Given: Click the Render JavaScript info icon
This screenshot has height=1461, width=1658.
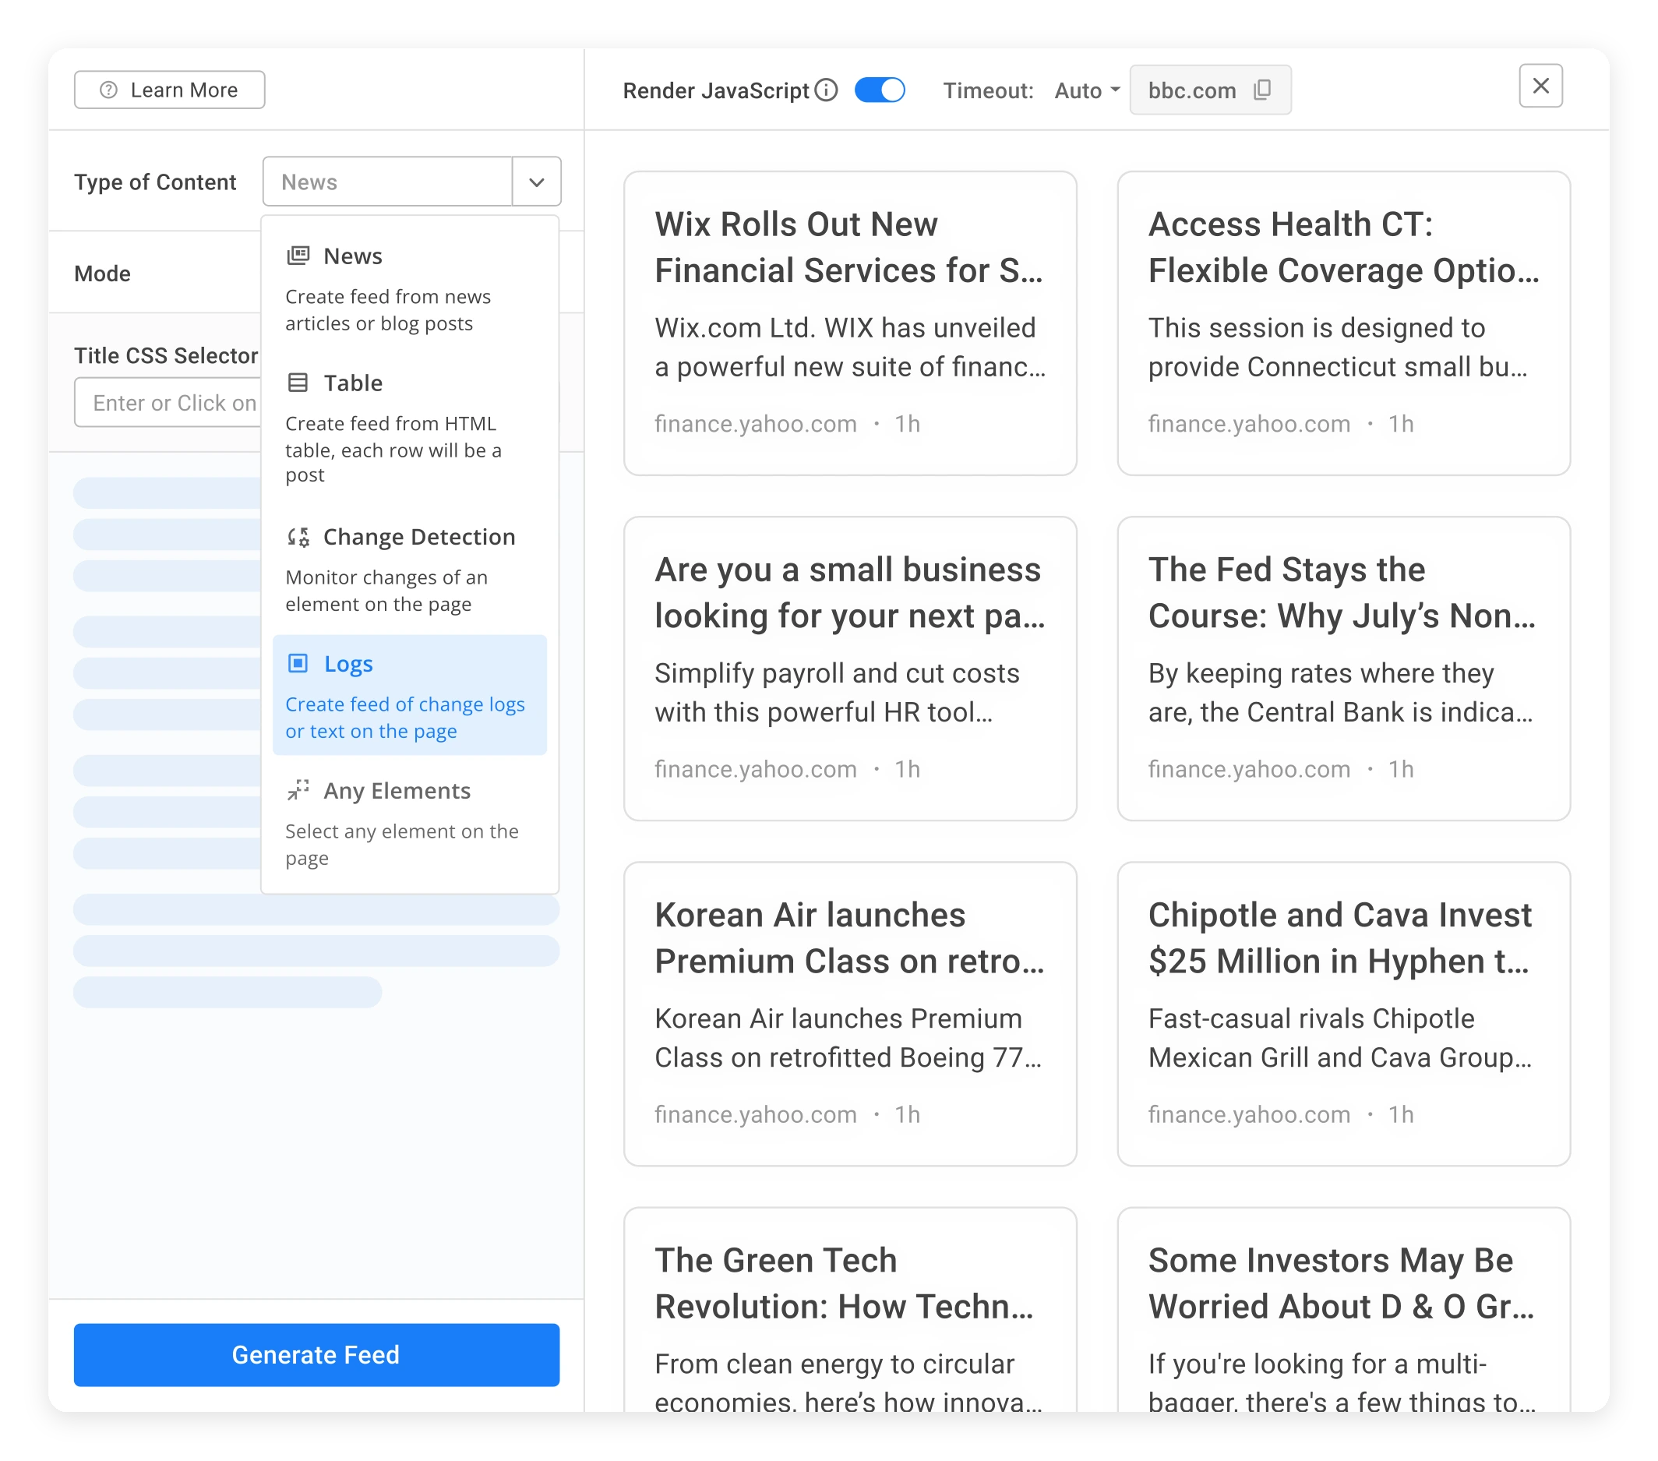Looking at the screenshot, I should pos(826,90).
